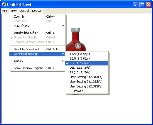Image resolution: width=153 pixels, height=125 pixels.
Task: Select the checked 56K (4.7 KB/s) option
Action: [x=87, y=63]
